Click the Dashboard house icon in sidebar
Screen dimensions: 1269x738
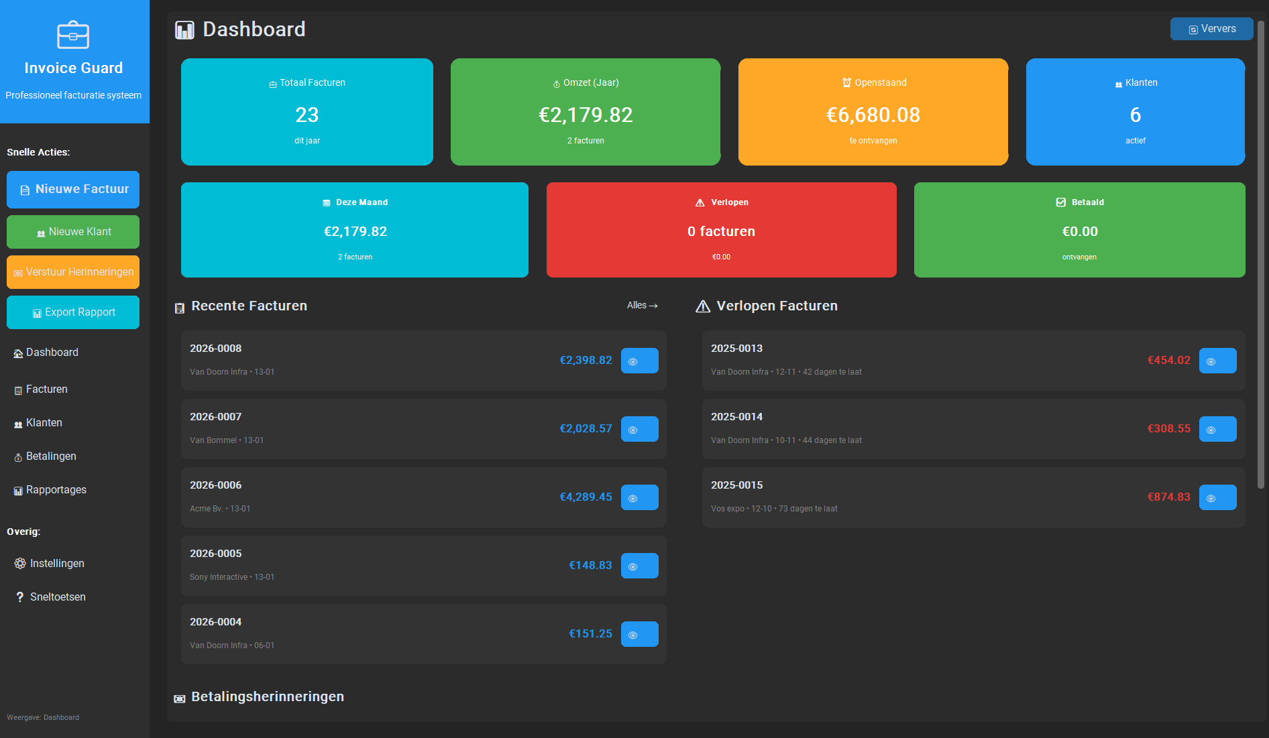click(x=18, y=354)
